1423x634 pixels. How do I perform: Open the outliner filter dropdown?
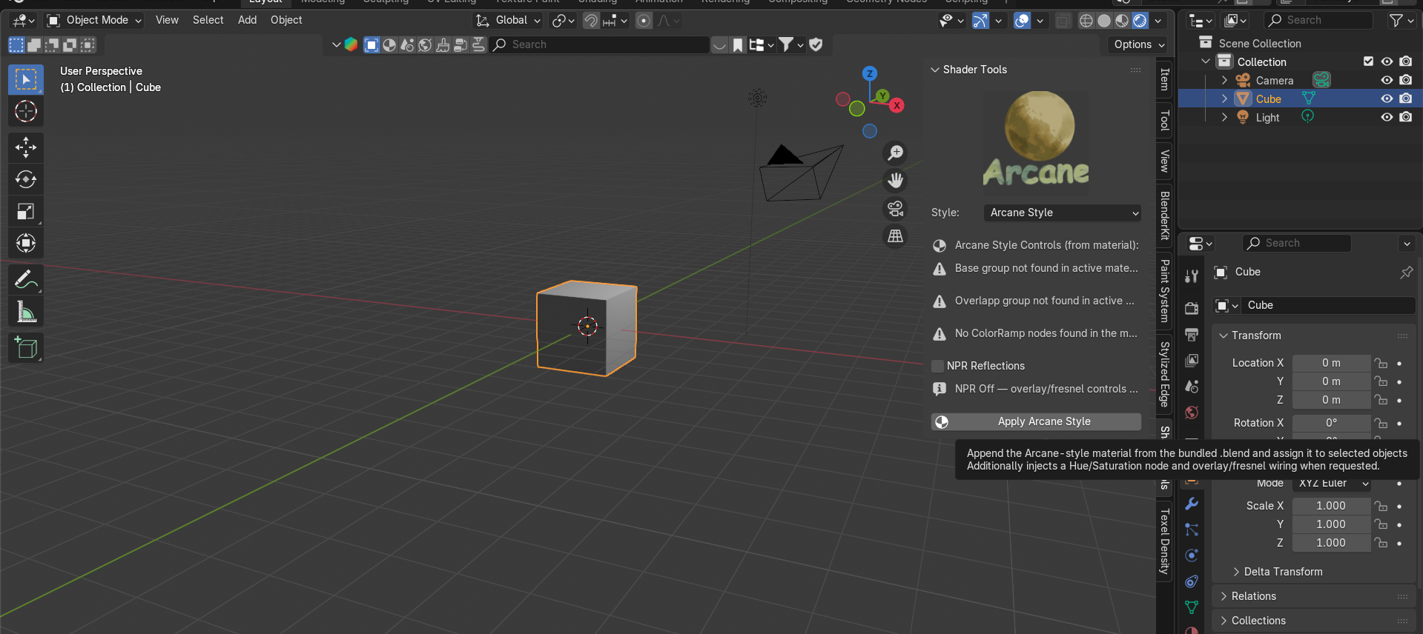tap(1399, 21)
